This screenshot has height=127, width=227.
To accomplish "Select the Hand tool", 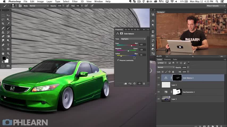I will click(3, 53).
